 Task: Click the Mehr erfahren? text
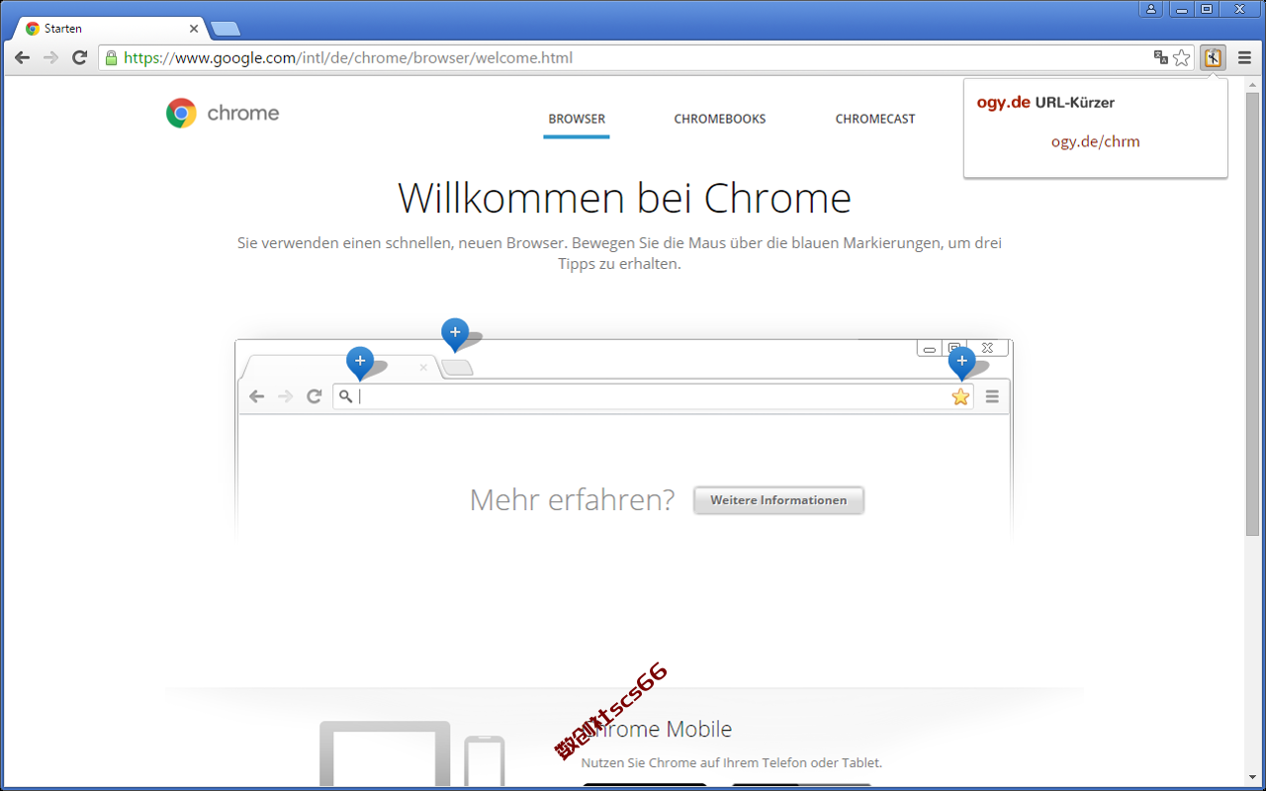(x=572, y=499)
